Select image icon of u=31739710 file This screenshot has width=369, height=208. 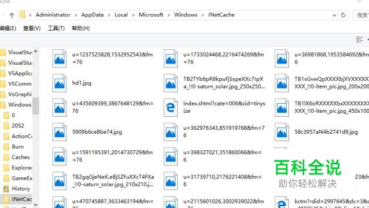click(170, 181)
